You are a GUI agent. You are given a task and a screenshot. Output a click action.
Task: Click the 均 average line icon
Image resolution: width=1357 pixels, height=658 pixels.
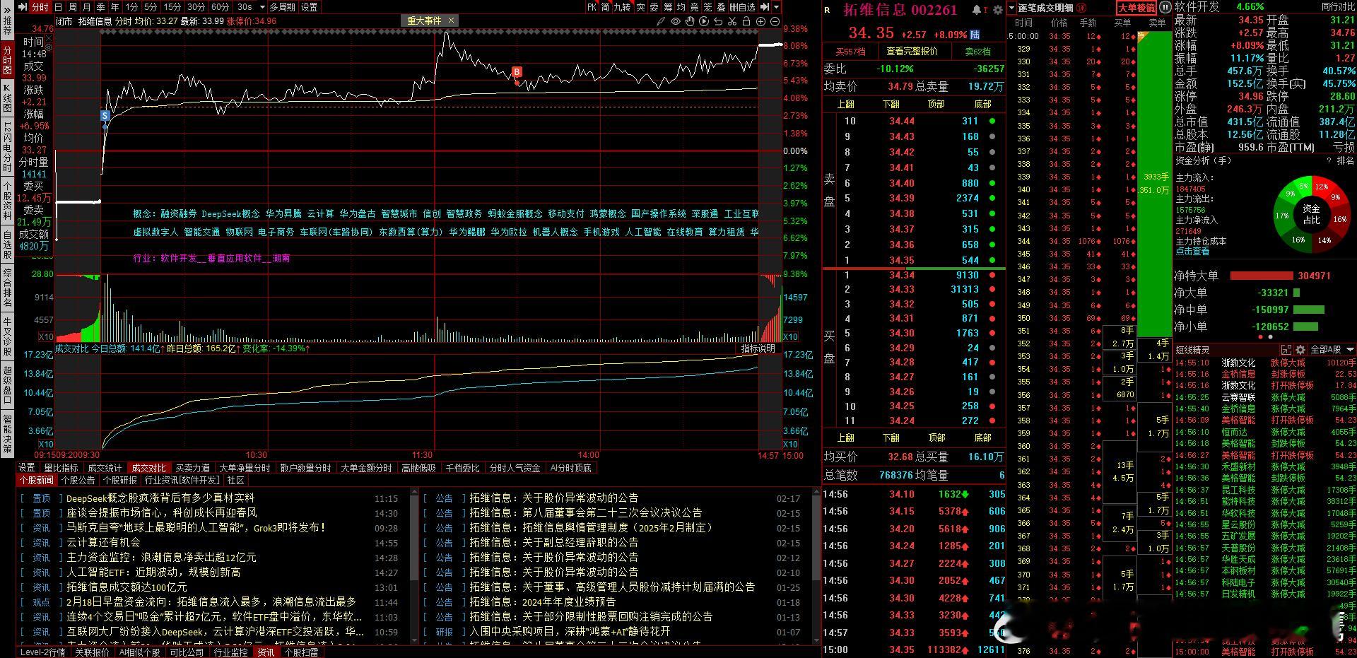pyautogui.click(x=681, y=7)
